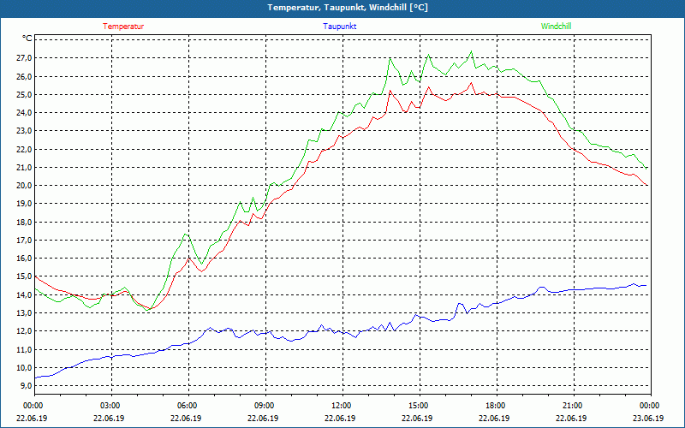The image size is (685, 428).
Task: Click the 23.06.19 date label
Action: [648, 419]
